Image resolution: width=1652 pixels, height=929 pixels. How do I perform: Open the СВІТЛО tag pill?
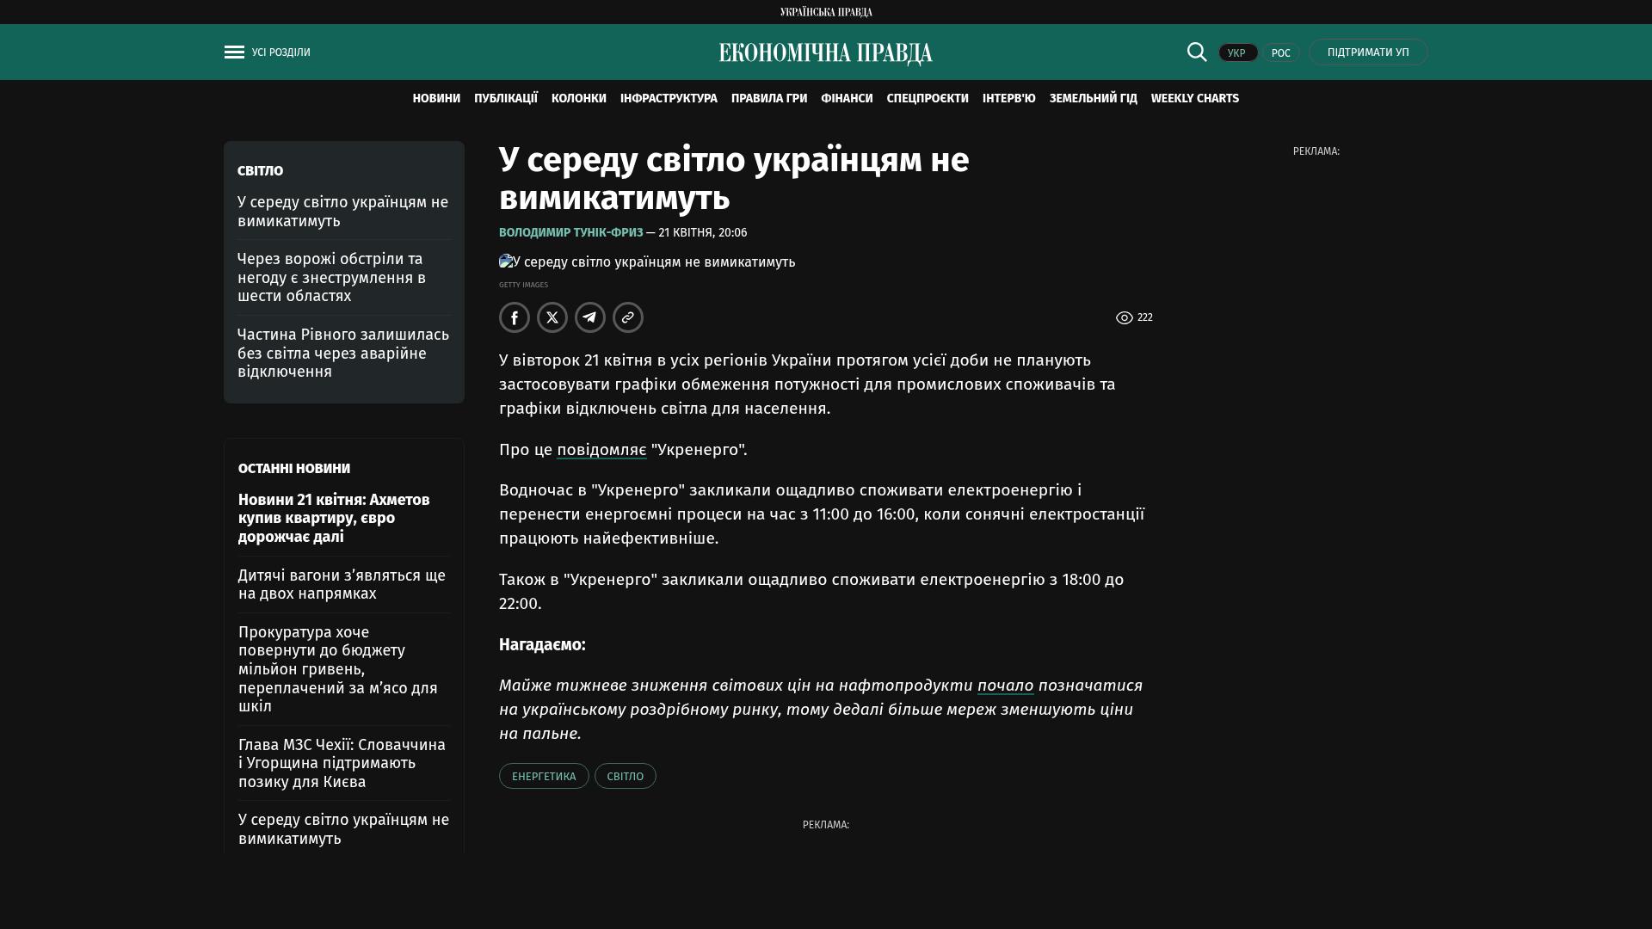coord(625,776)
